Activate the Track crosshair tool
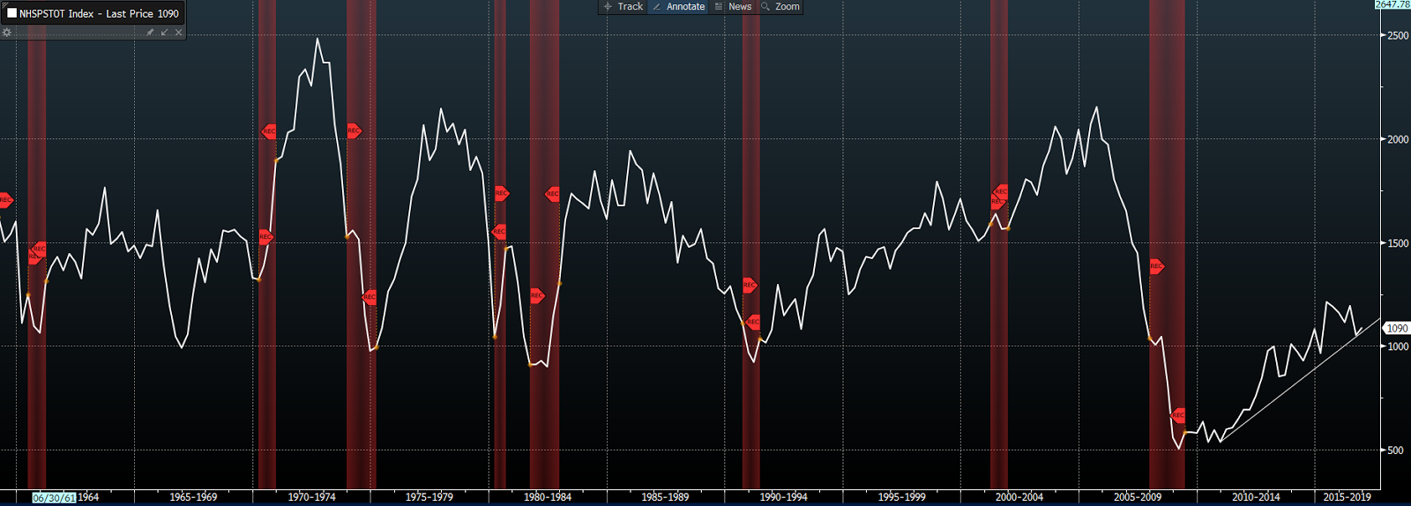This screenshot has width=1411, height=506. click(x=623, y=6)
